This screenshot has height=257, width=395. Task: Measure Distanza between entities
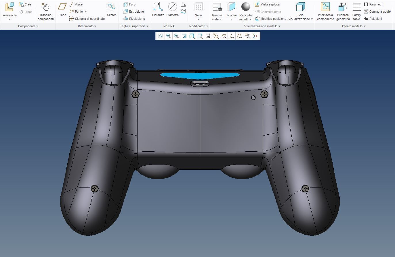point(158,9)
